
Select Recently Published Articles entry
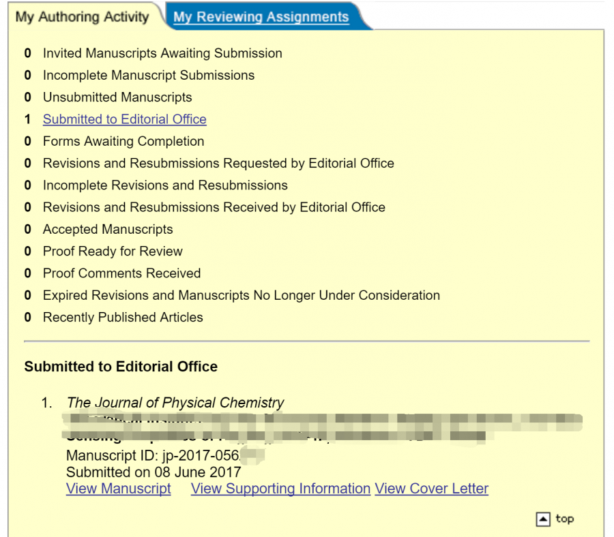tap(123, 318)
